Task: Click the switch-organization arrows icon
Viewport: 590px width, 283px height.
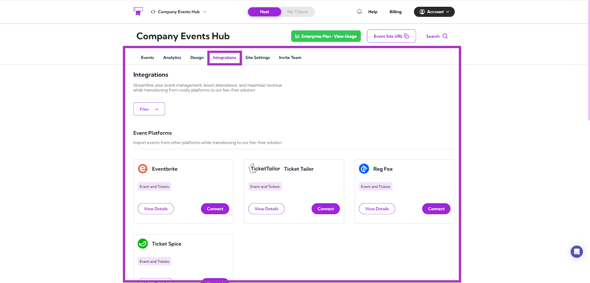Action: pos(153,12)
